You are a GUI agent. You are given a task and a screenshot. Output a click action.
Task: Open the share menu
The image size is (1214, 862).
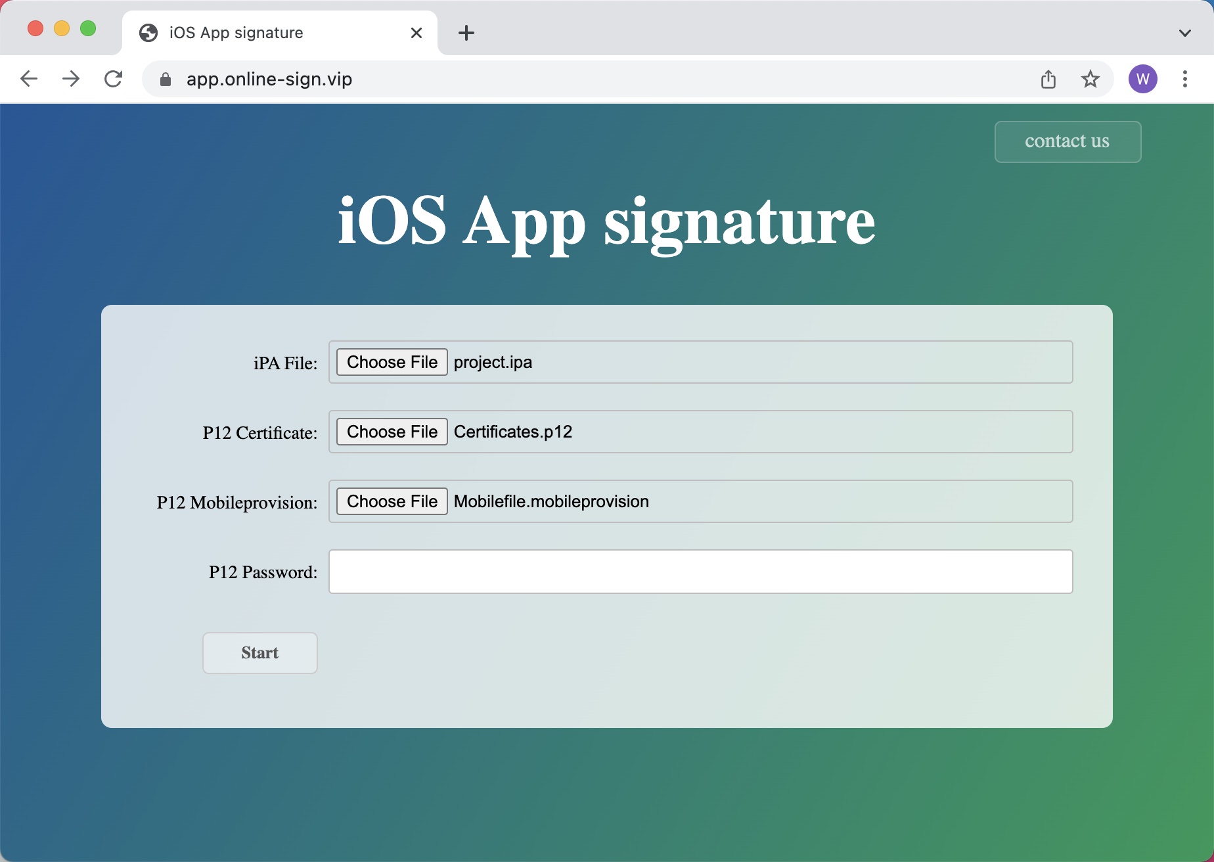(x=1048, y=79)
